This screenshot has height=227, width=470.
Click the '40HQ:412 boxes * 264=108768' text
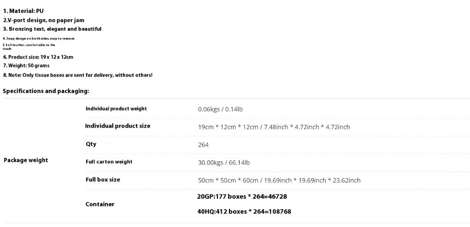[x=244, y=212]
